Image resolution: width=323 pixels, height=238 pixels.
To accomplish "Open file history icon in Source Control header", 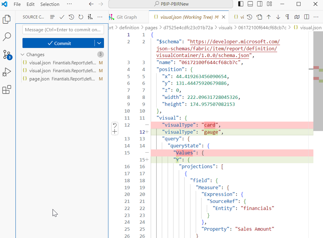I will (71, 17).
